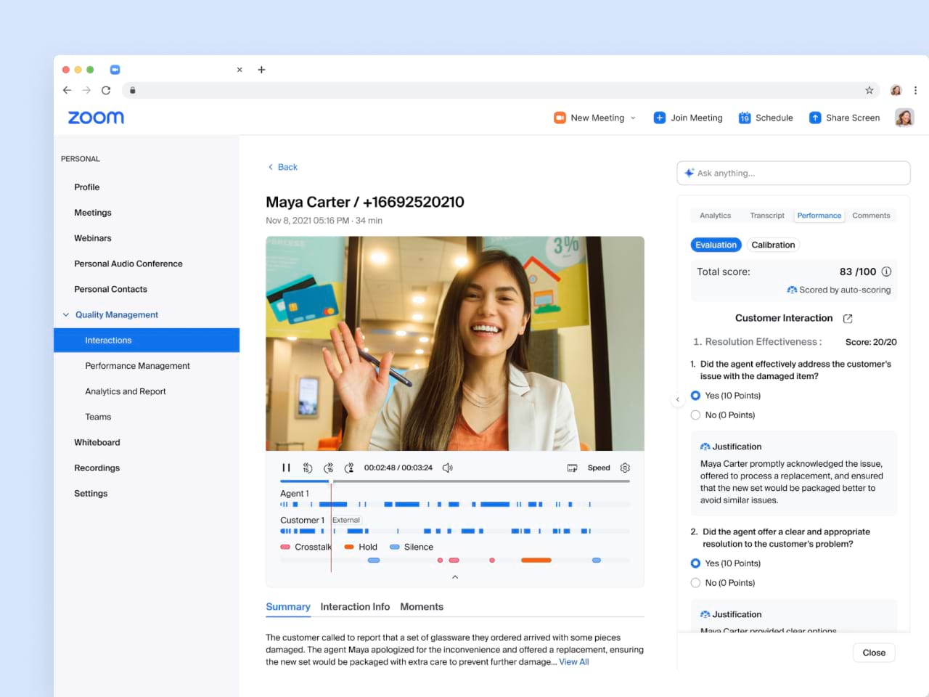Pause the recording playback
The width and height of the screenshot is (929, 697).
286,468
